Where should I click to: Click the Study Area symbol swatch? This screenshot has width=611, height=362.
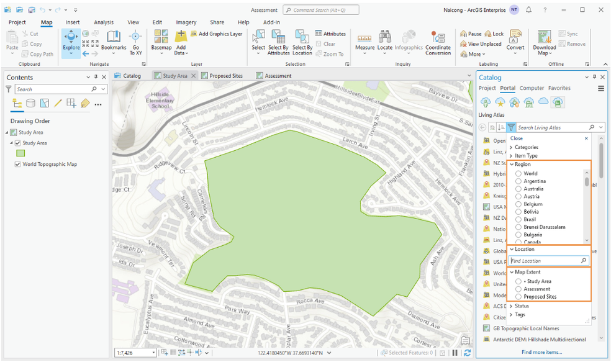pos(20,153)
